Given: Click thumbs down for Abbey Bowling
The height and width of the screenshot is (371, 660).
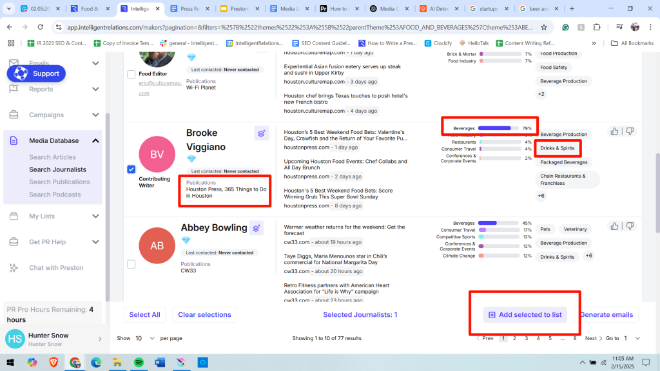Looking at the screenshot, I should tap(630, 226).
